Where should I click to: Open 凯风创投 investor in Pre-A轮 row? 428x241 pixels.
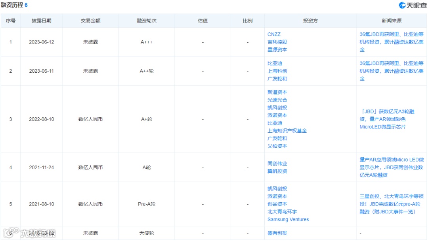click(x=277, y=188)
